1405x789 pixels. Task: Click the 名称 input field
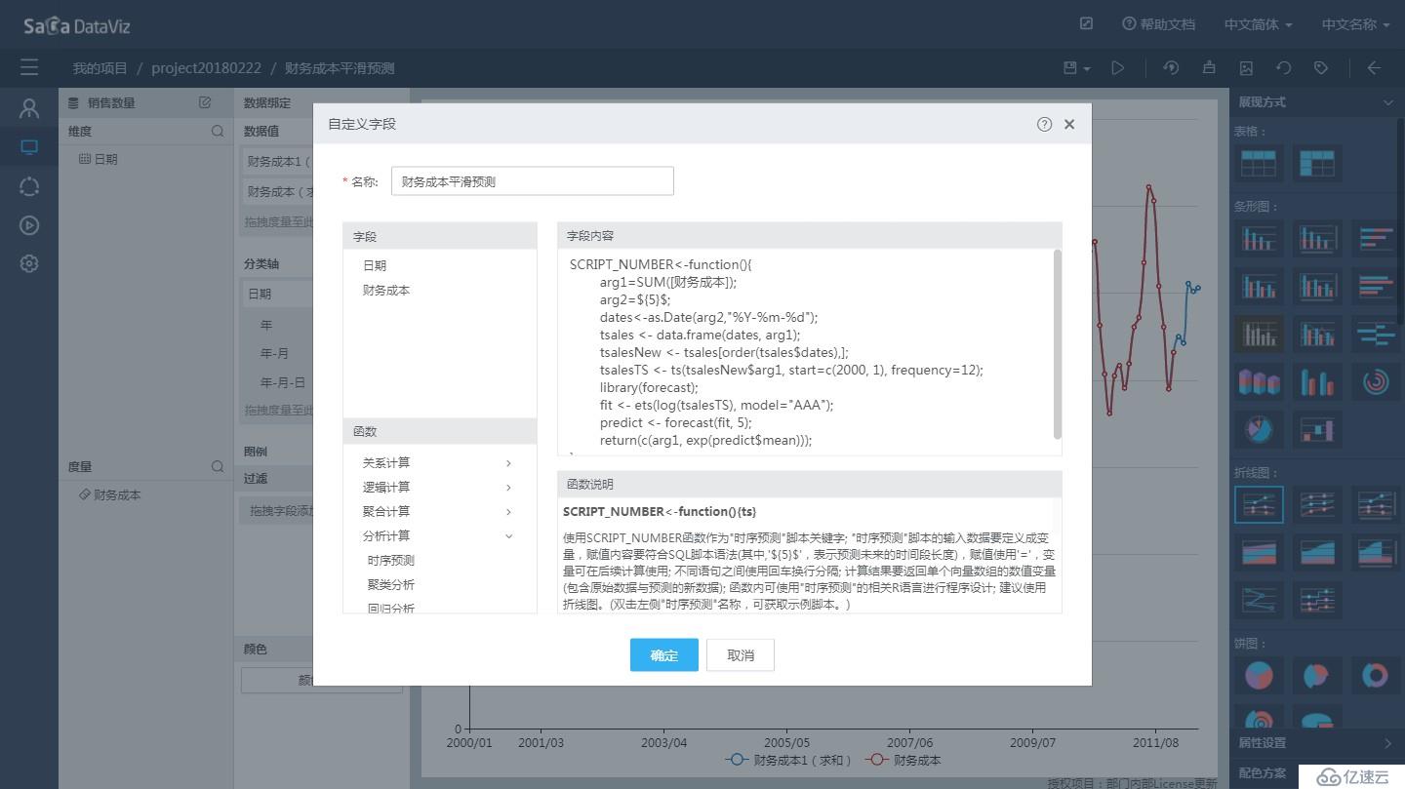pos(532,180)
